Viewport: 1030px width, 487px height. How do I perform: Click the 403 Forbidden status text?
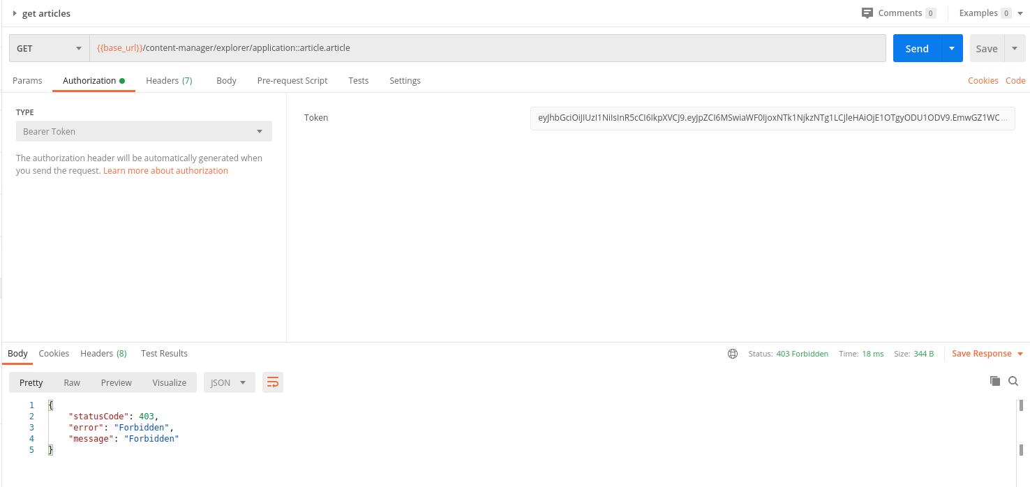click(802, 354)
